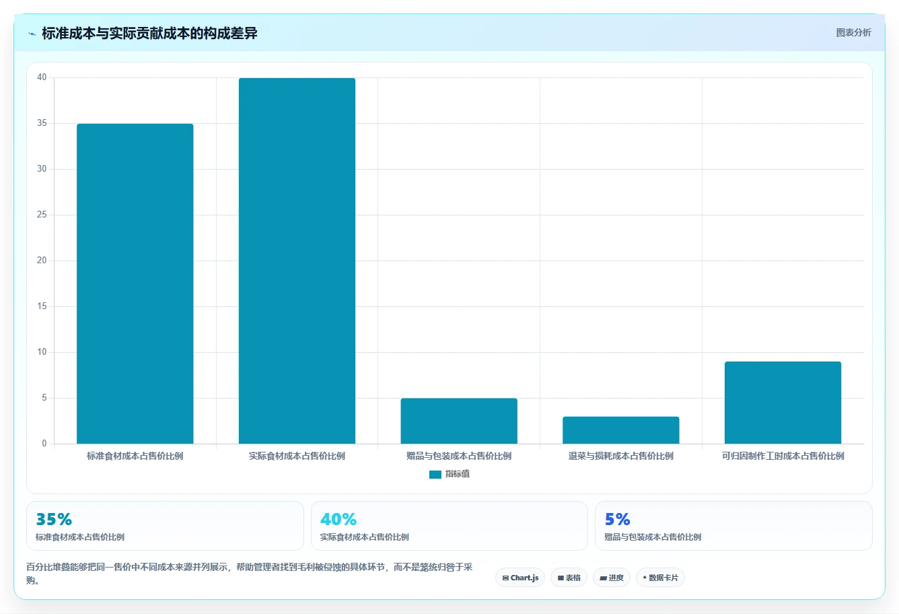Image resolution: width=899 pixels, height=614 pixels.
Task: Click the y-axis value 10
Action: pyautogui.click(x=42, y=352)
